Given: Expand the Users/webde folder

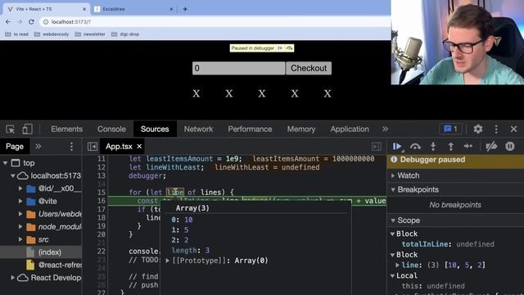Looking at the screenshot, I should pos(20,214).
